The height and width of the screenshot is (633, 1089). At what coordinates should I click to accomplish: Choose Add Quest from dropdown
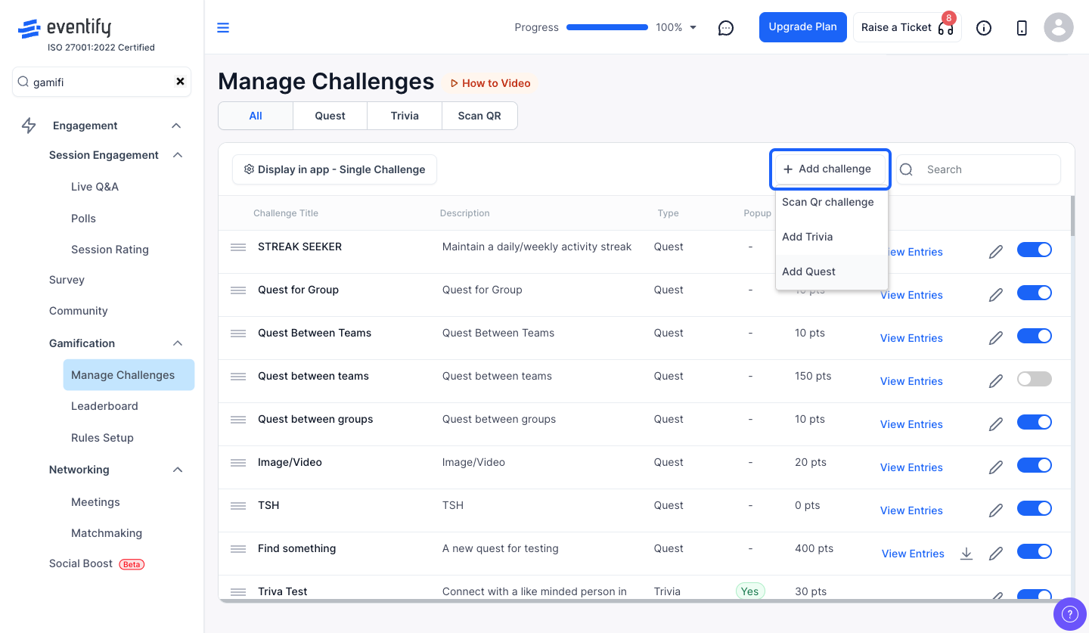(x=831, y=272)
